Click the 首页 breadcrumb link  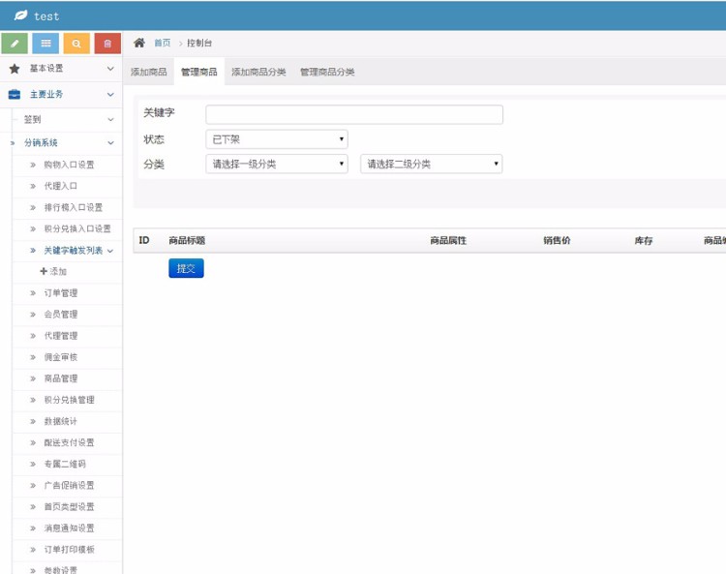coord(163,44)
